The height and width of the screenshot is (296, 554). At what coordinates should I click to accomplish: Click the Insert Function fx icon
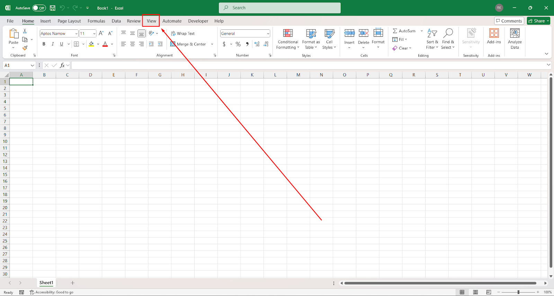[x=62, y=65]
